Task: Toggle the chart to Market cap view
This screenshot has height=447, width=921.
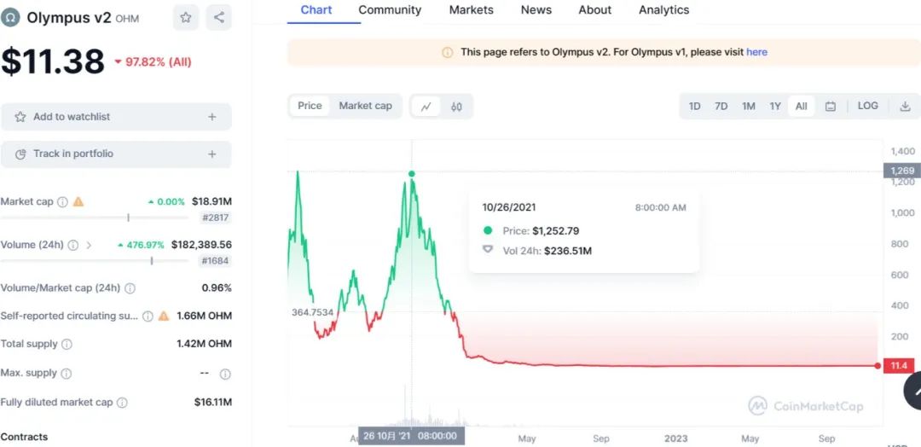Action: (365, 106)
